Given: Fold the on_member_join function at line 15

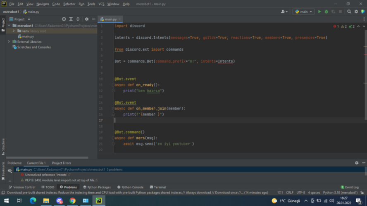Looking at the screenshot, I should tap(113, 108).
